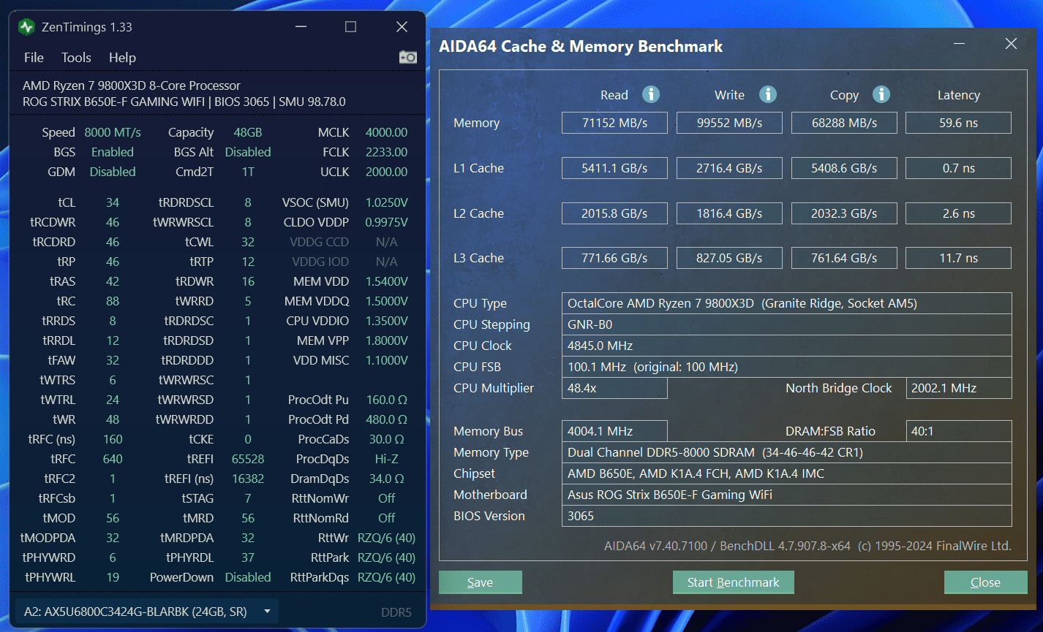Click the tRC value 88

113,301
